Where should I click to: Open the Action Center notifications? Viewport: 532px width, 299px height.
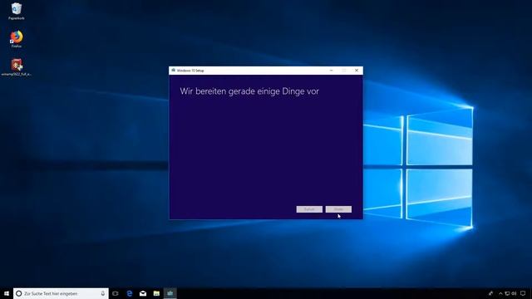(523, 293)
